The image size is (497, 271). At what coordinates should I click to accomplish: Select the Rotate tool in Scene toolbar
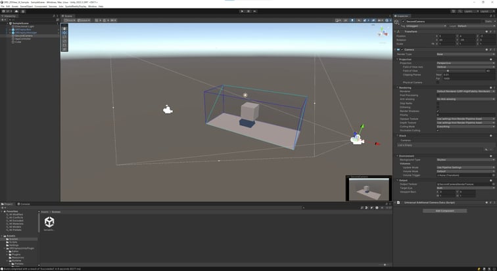[64, 37]
